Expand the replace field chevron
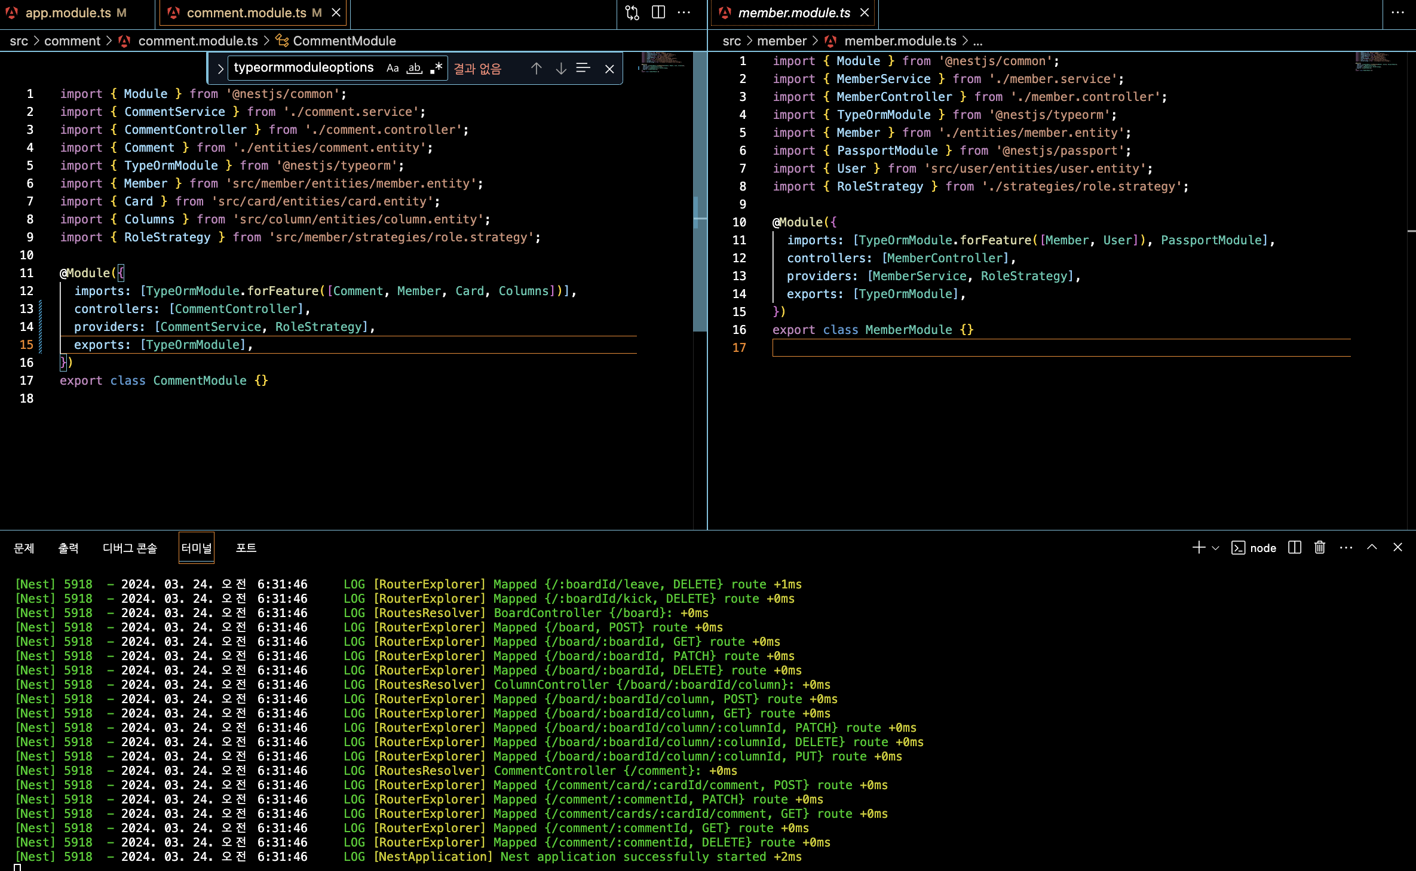This screenshot has width=1416, height=871. [220, 69]
